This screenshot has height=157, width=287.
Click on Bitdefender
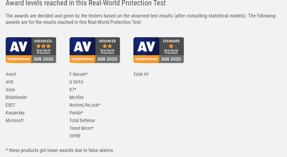(x=16, y=97)
